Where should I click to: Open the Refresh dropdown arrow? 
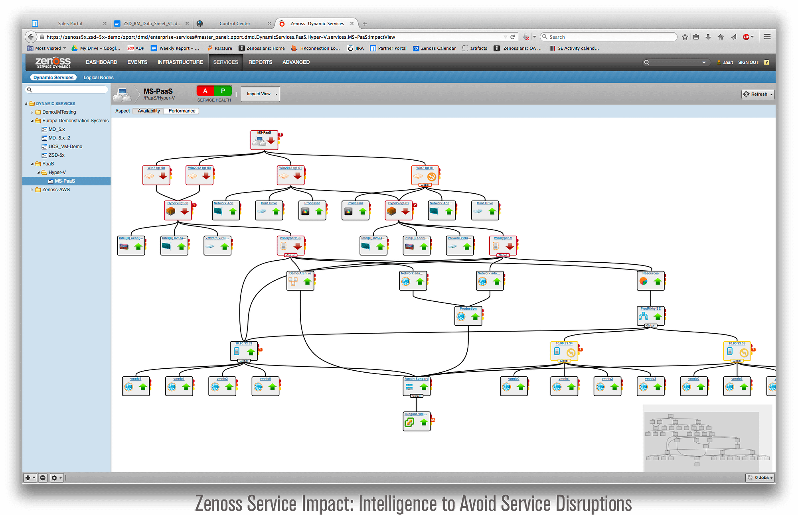click(772, 94)
